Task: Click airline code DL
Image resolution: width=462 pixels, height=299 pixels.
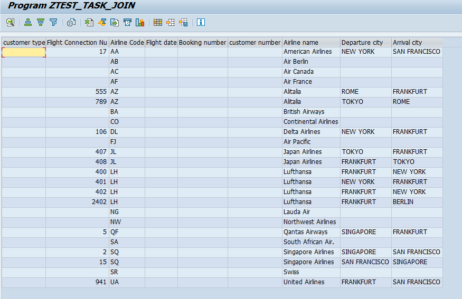Action: pyautogui.click(x=127, y=132)
